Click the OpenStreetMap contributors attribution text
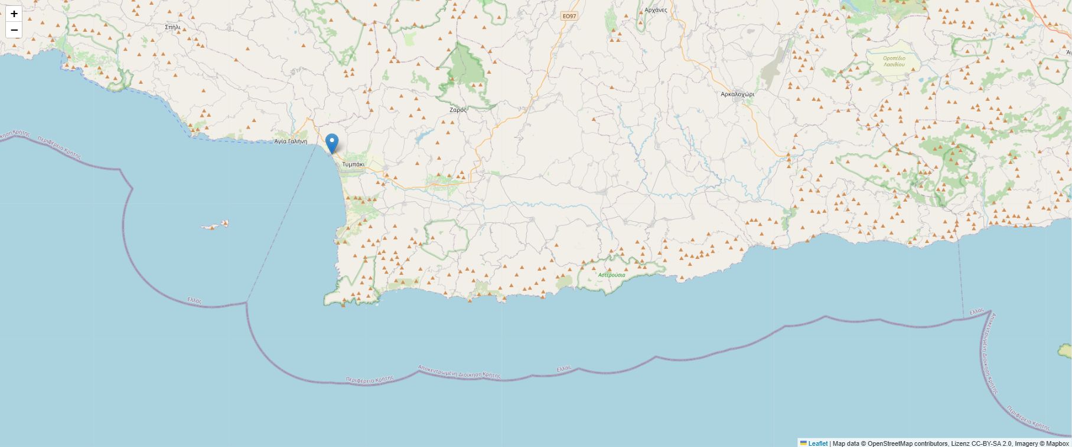 coord(907,443)
